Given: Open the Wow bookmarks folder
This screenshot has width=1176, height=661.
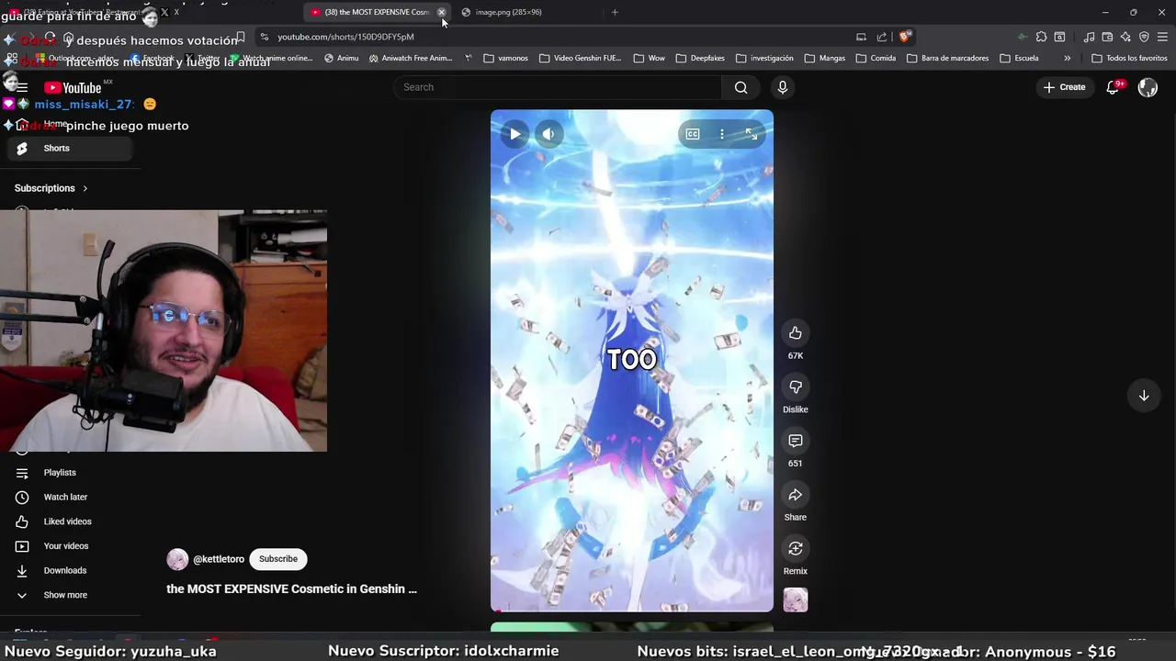Looking at the screenshot, I should (649, 58).
